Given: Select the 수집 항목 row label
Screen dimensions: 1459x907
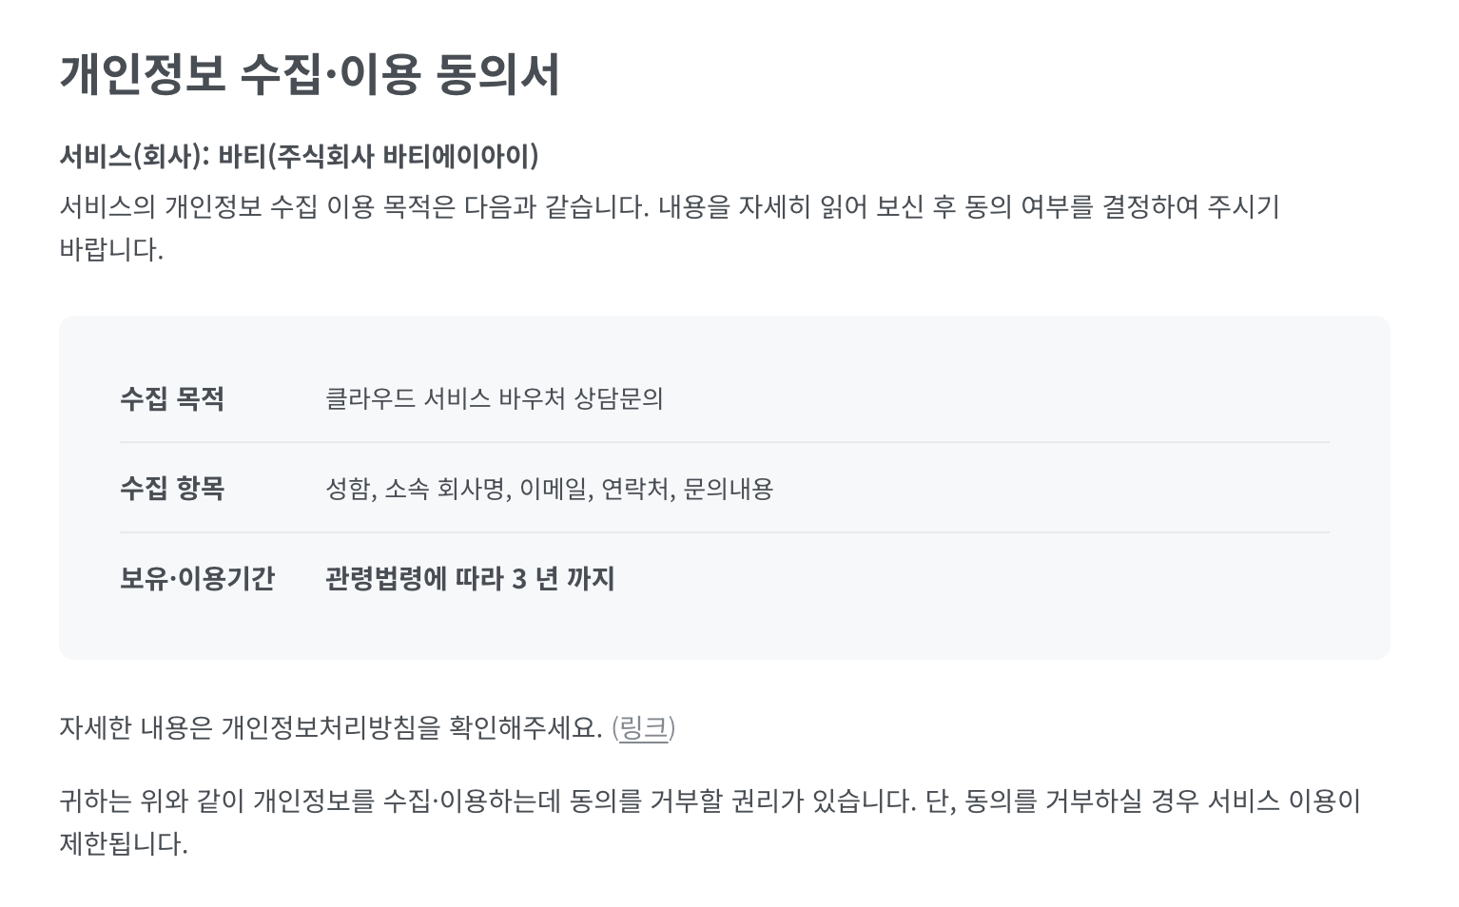Looking at the screenshot, I should [172, 488].
